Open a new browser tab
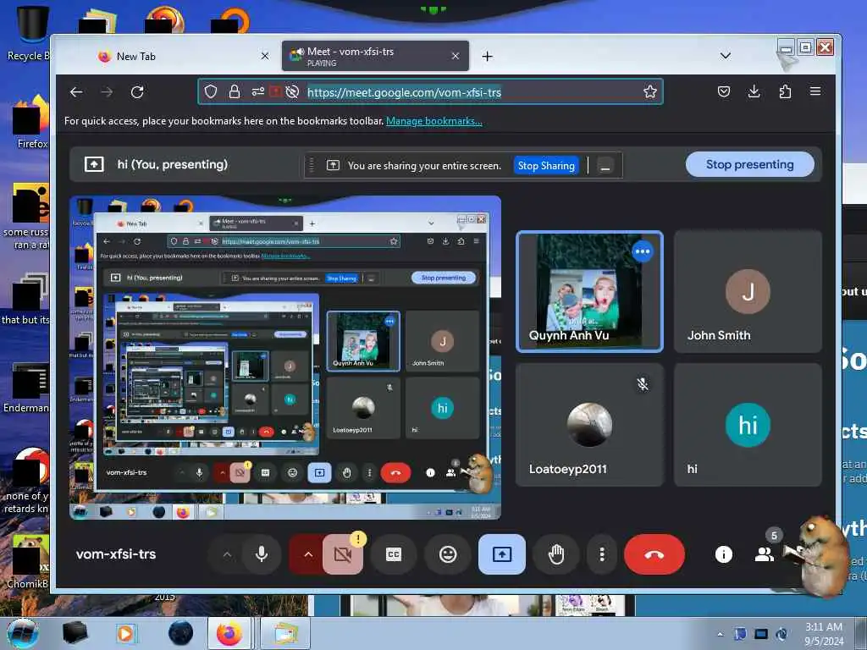 click(487, 57)
